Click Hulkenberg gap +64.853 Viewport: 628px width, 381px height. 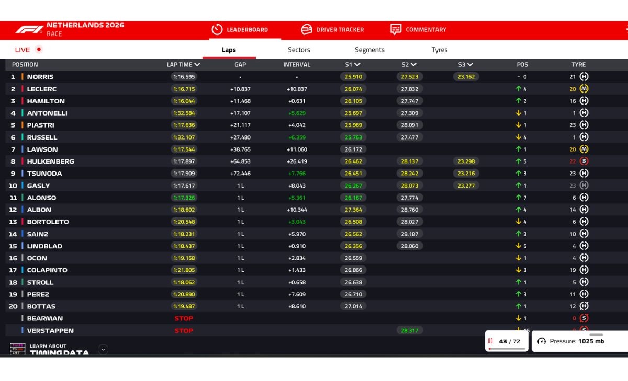point(240,161)
